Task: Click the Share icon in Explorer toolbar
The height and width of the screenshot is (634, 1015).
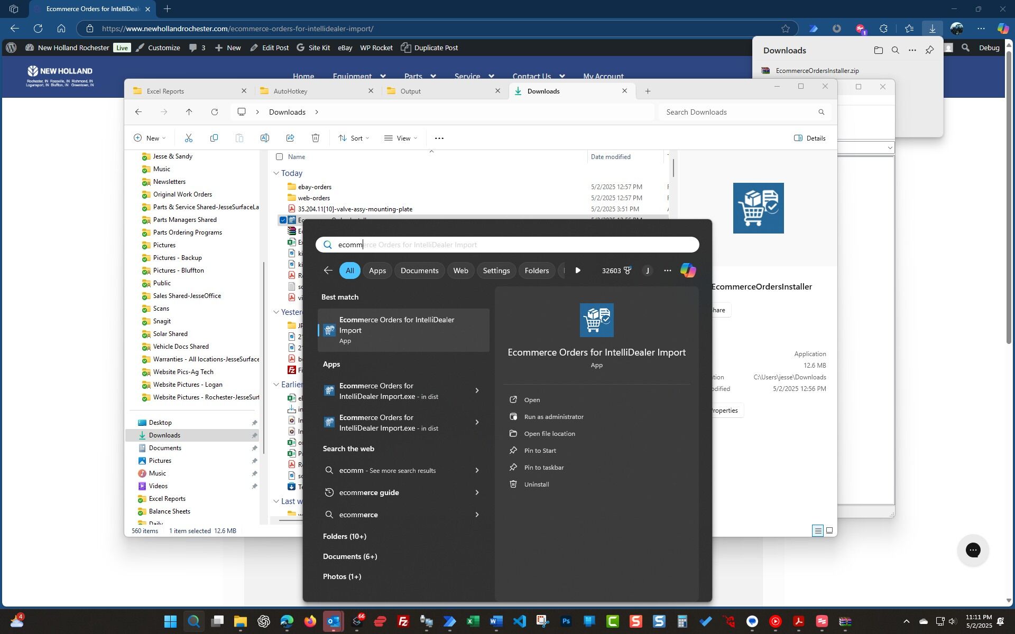Action: tap(290, 138)
